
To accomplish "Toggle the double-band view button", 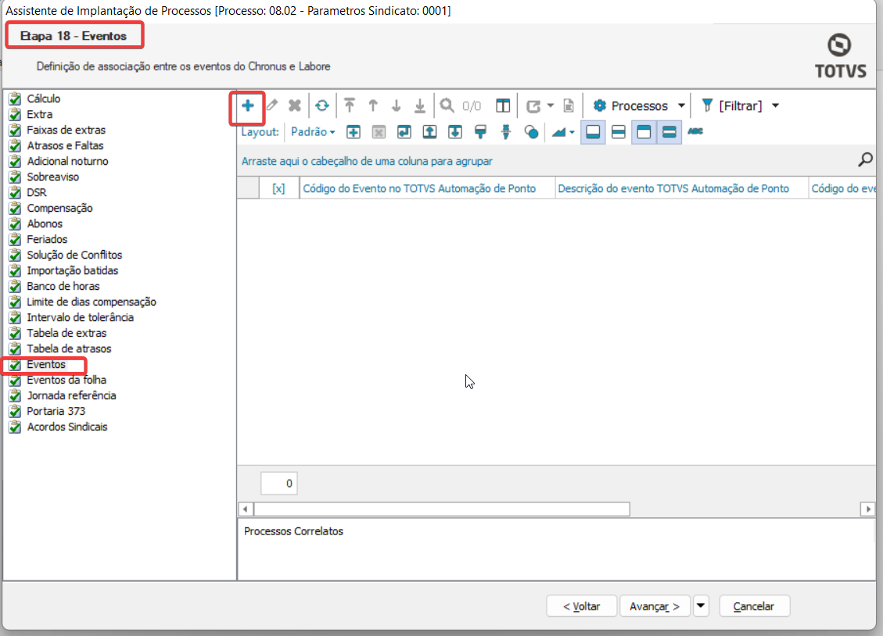I will 669,132.
